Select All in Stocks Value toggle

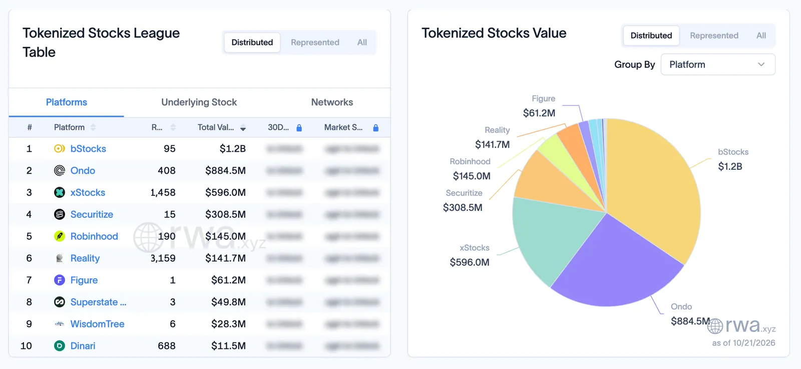[x=761, y=36]
